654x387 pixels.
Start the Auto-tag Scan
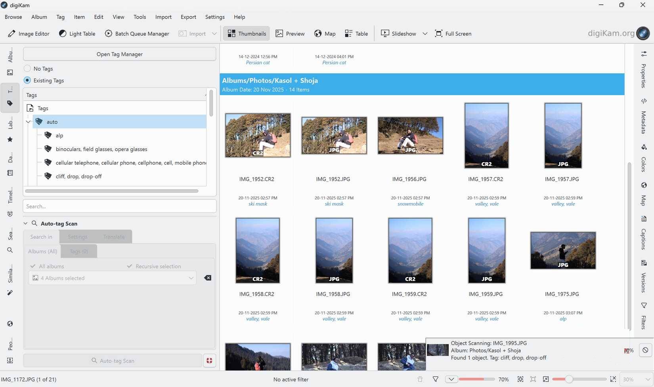click(112, 360)
